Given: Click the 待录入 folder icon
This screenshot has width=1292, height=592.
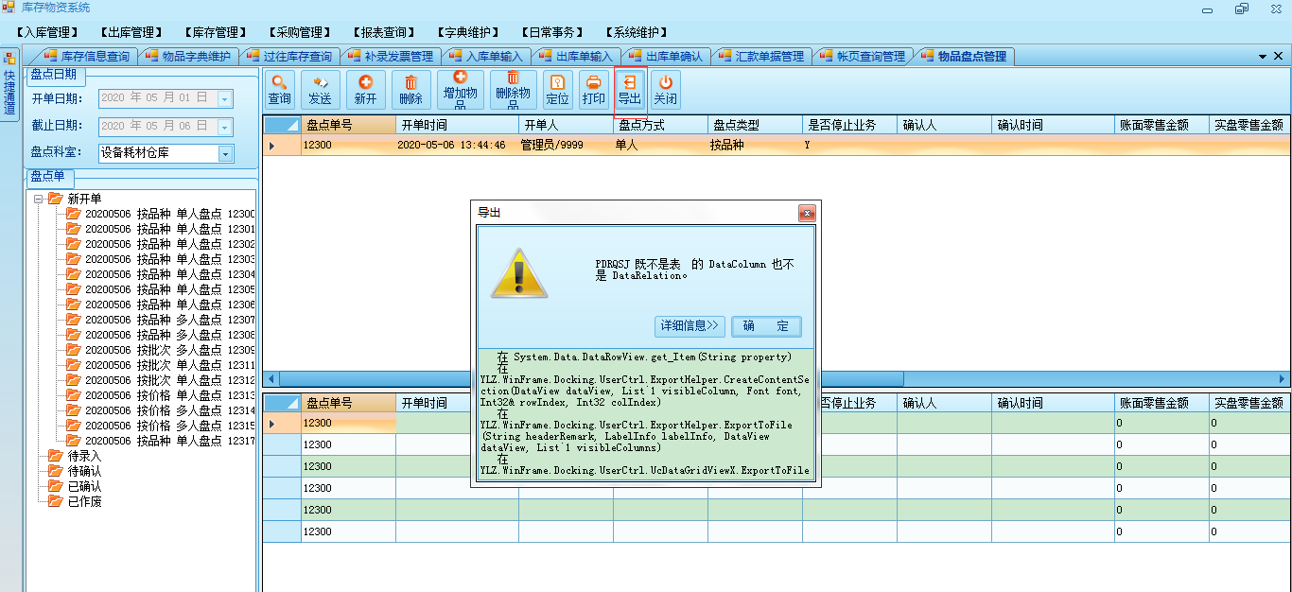Looking at the screenshot, I should click(56, 456).
